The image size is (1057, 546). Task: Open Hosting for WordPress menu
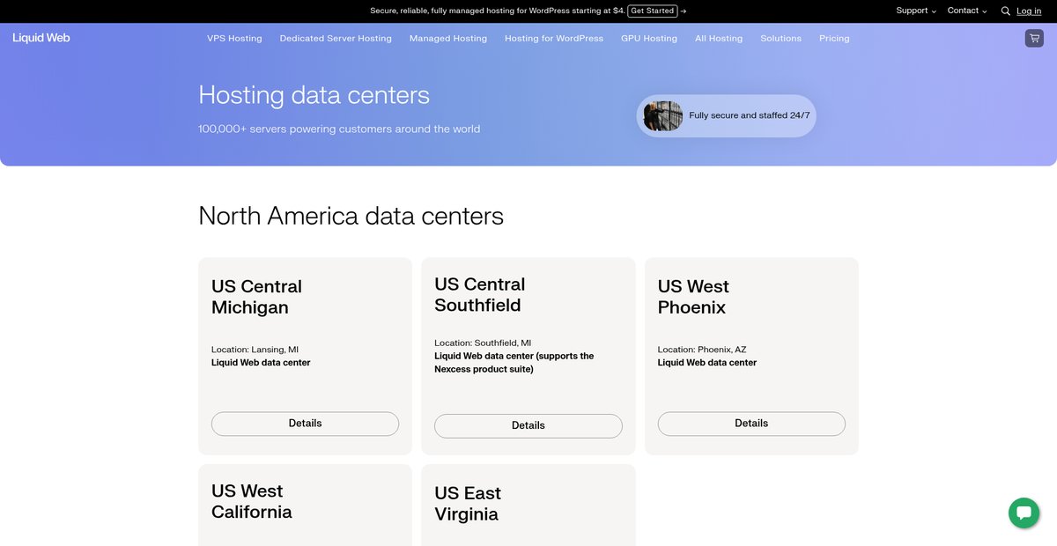(554, 39)
